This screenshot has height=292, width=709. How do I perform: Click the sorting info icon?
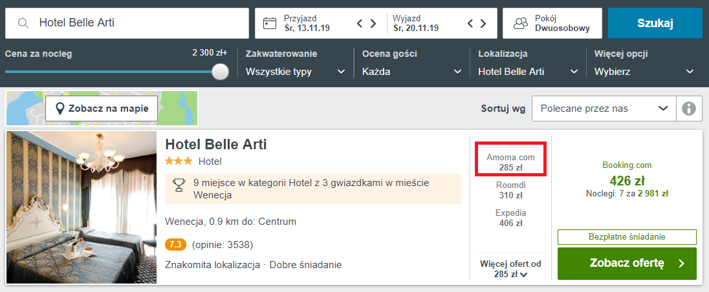pyautogui.click(x=689, y=109)
